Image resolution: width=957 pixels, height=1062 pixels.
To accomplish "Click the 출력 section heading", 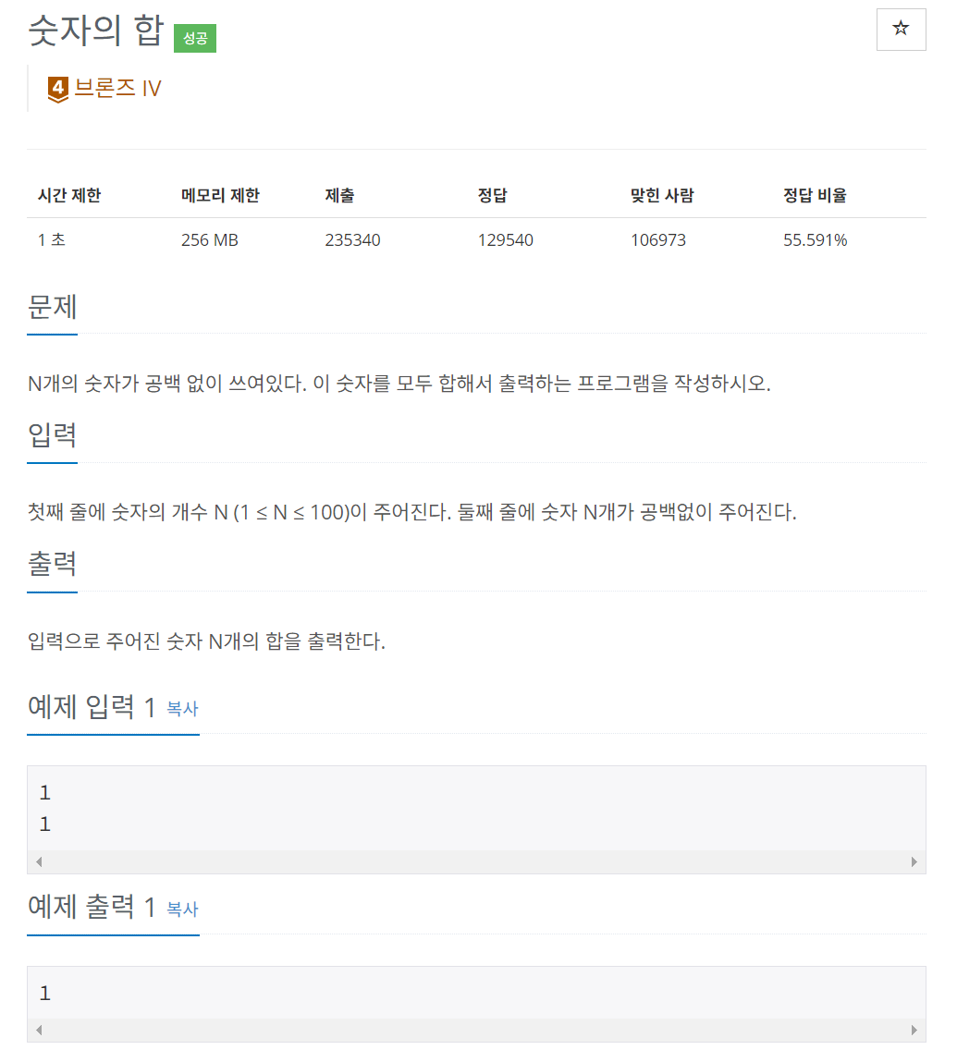I will tap(52, 565).
